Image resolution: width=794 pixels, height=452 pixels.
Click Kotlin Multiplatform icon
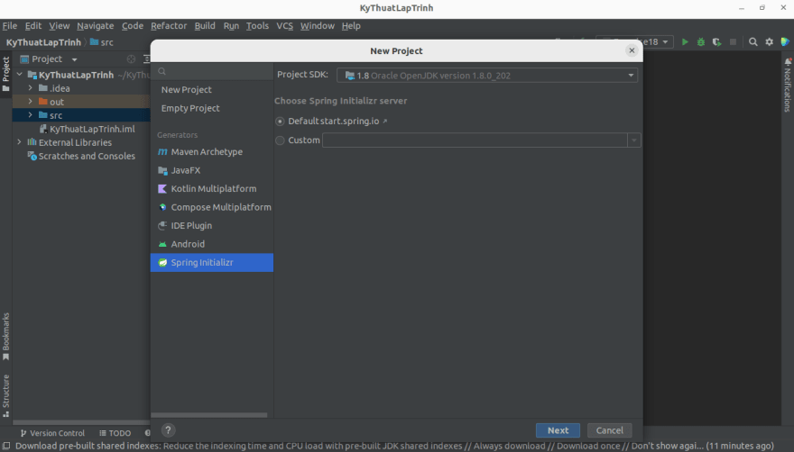[x=162, y=188]
